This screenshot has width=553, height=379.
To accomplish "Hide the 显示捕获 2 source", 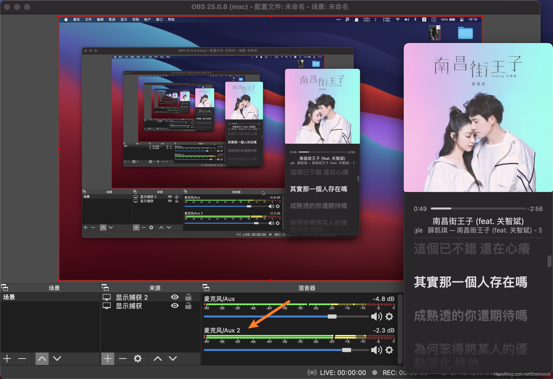I will (x=175, y=297).
